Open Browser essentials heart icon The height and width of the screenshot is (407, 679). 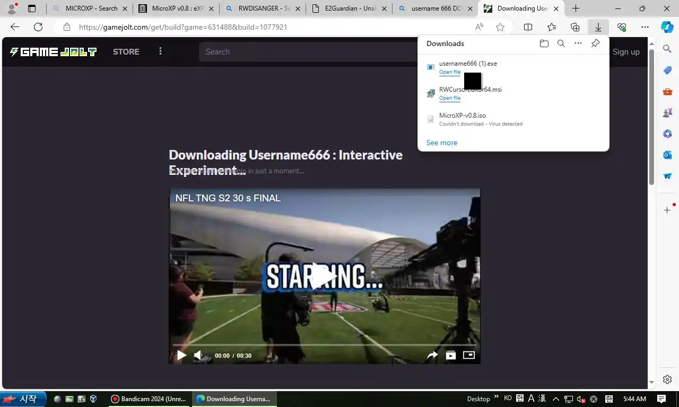click(x=622, y=27)
